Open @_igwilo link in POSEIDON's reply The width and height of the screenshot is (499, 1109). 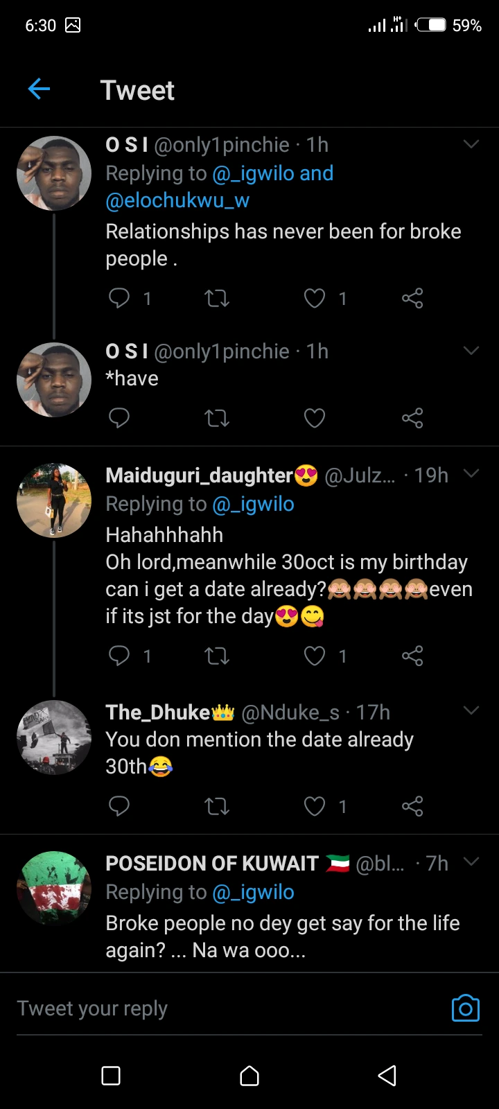coord(253,892)
